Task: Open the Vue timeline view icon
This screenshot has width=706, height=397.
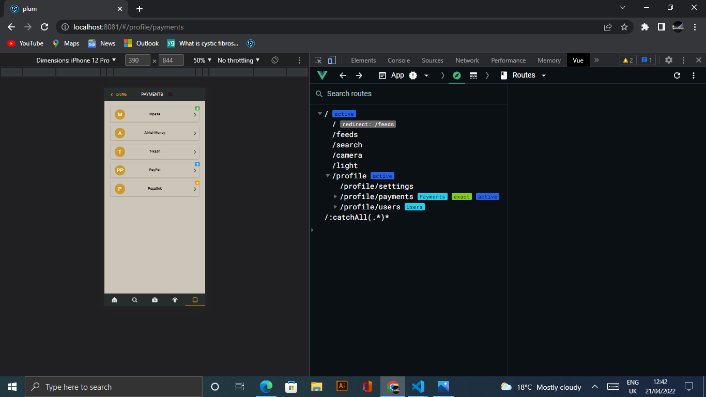Action: [x=473, y=75]
